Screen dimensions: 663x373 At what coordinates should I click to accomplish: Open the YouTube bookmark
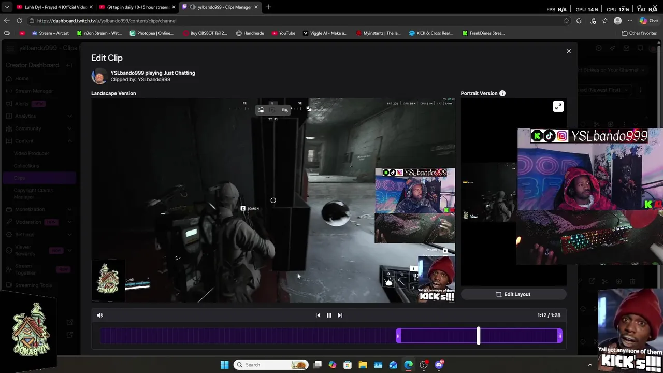point(283,33)
